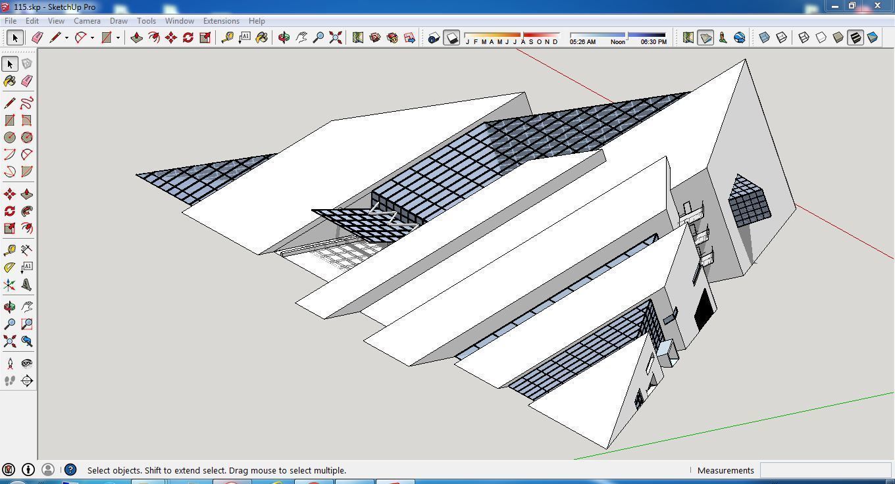Select the Zoom magnifier in top toolbar
The height and width of the screenshot is (484, 895).
coord(318,37)
